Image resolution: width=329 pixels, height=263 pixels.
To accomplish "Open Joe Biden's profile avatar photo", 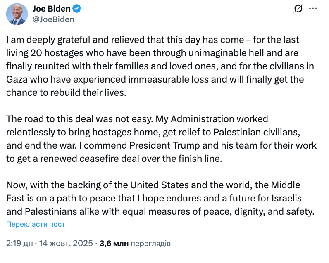I will pyautogui.click(x=17, y=14).
